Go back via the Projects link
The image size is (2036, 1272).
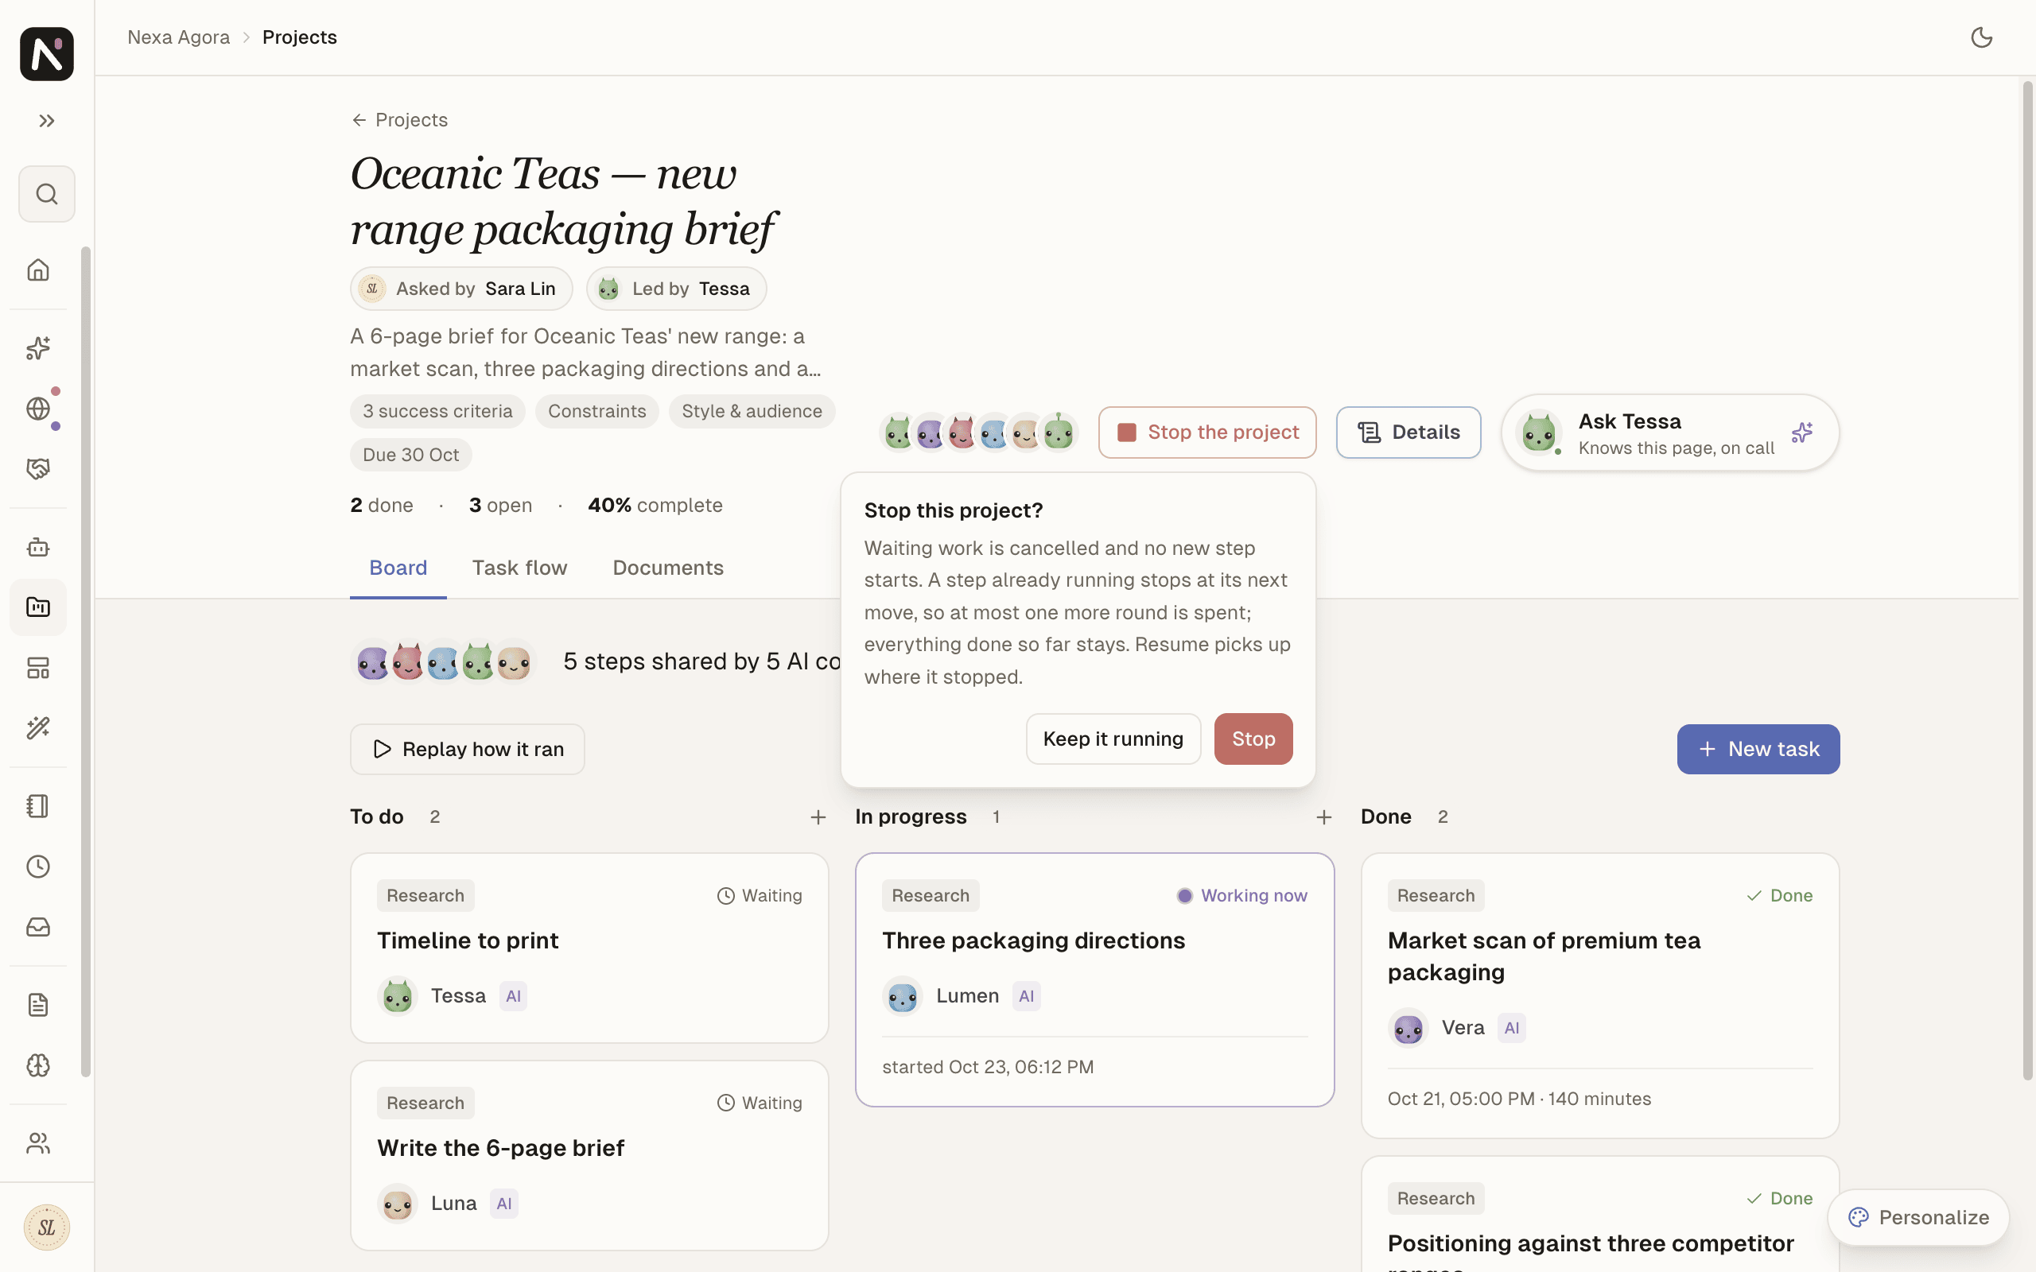click(x=399, y=120)
